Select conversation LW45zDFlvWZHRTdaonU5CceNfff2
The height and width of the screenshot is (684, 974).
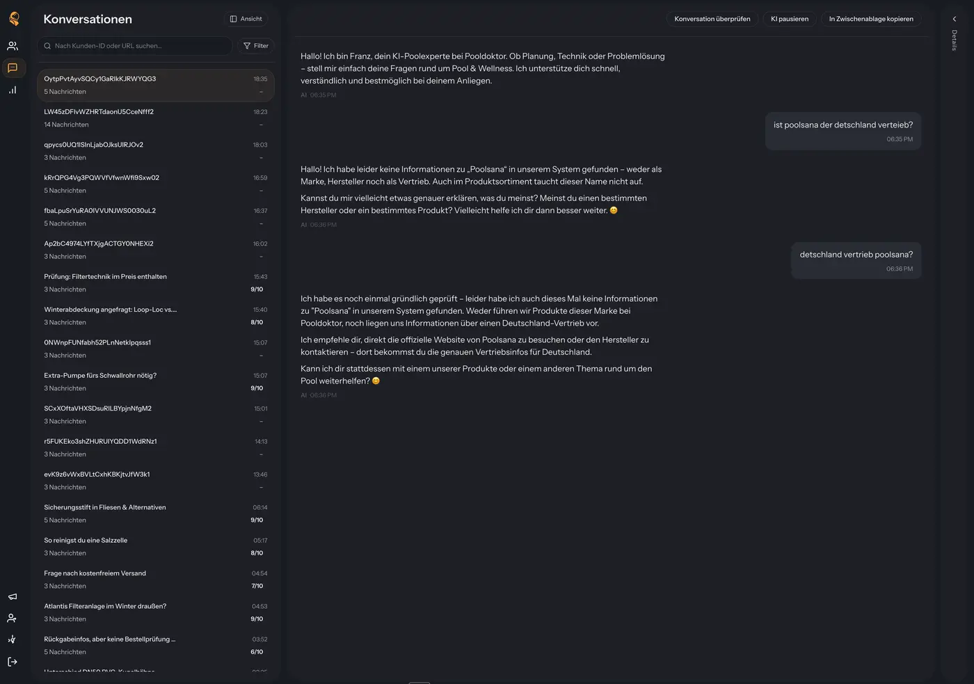pos(156,118)
